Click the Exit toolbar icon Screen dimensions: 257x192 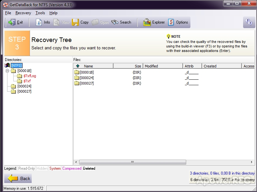pyautogui.click(x=12, y=22)
